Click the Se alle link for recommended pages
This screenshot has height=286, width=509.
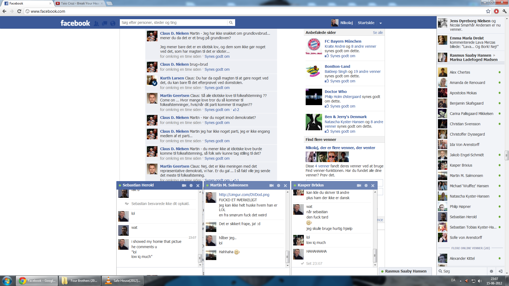[378, 33]
